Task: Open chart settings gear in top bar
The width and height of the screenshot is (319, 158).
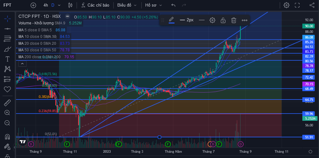Action: point(286,5)
